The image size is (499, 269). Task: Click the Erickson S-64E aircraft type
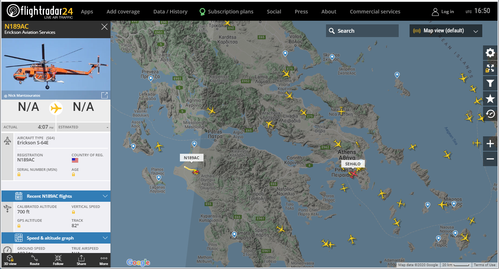coord(33,142)
